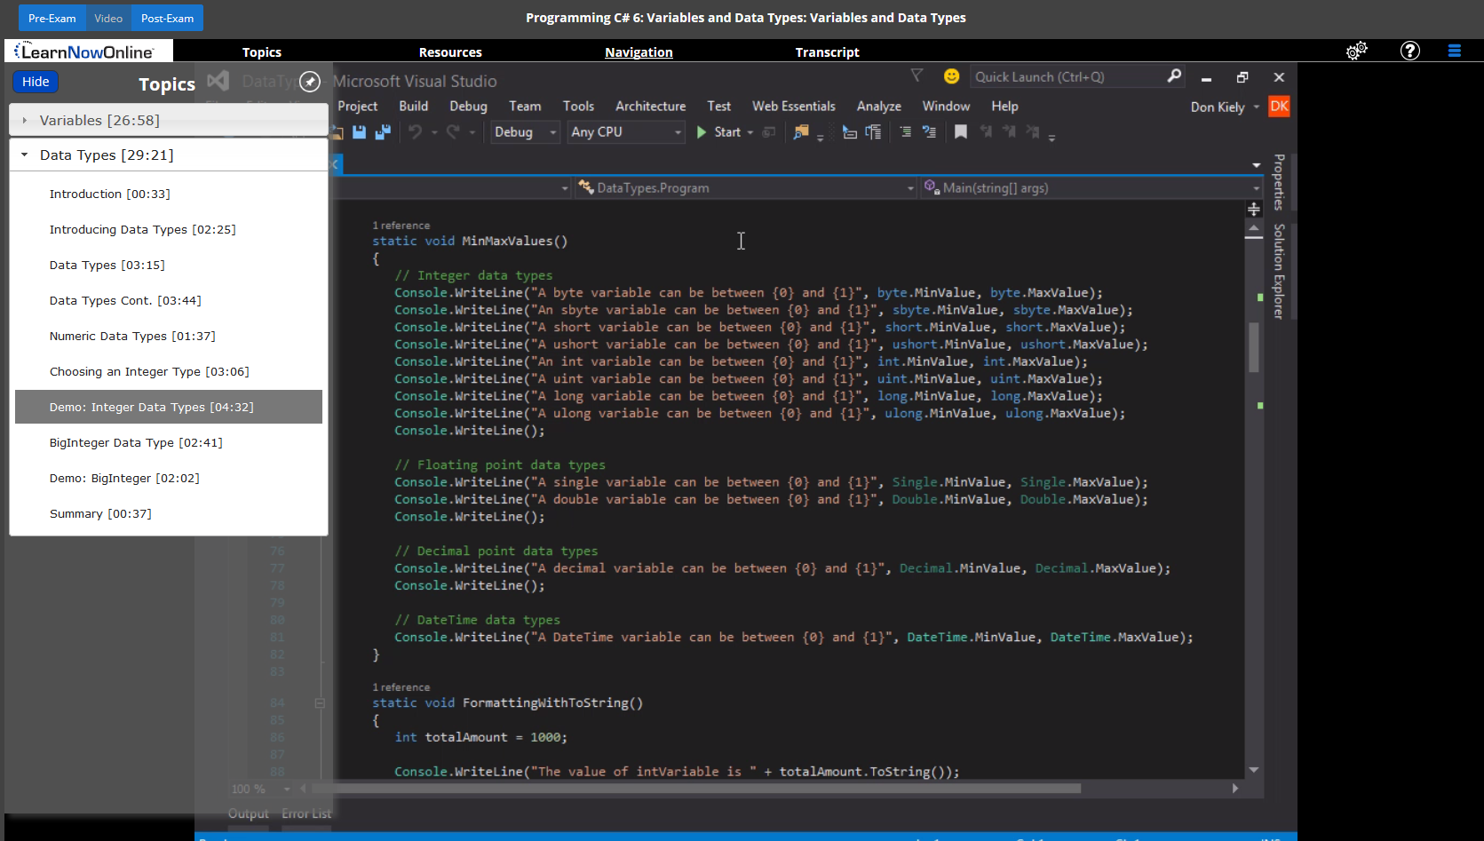Click the editor vertical scrollbar thumb
Viewport: 1484px width, 841px height.
coord(1254,346)
